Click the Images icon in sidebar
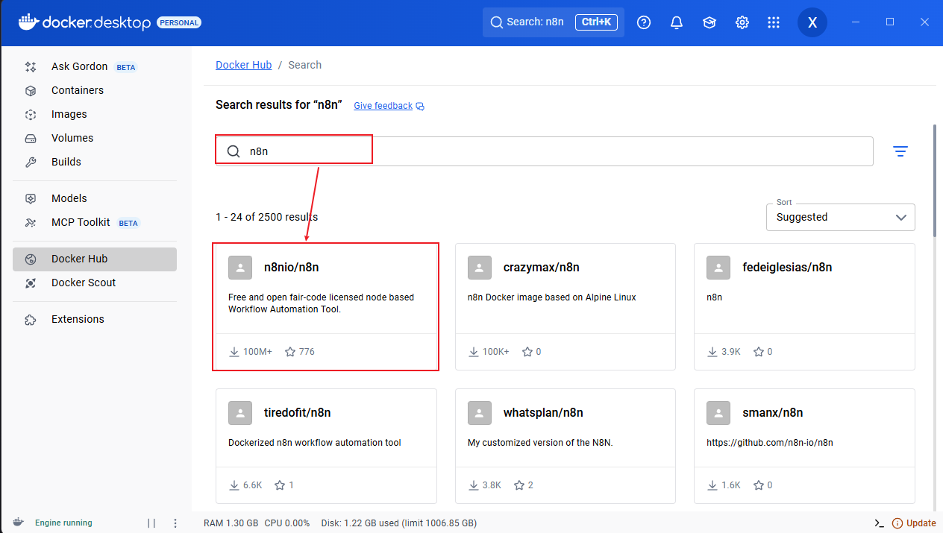Viewport: 943px width, 533px height. pos(31,114)
